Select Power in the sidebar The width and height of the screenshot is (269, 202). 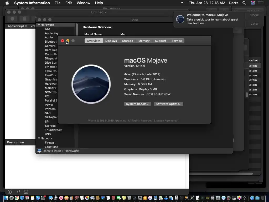click(x=49, y=105)
